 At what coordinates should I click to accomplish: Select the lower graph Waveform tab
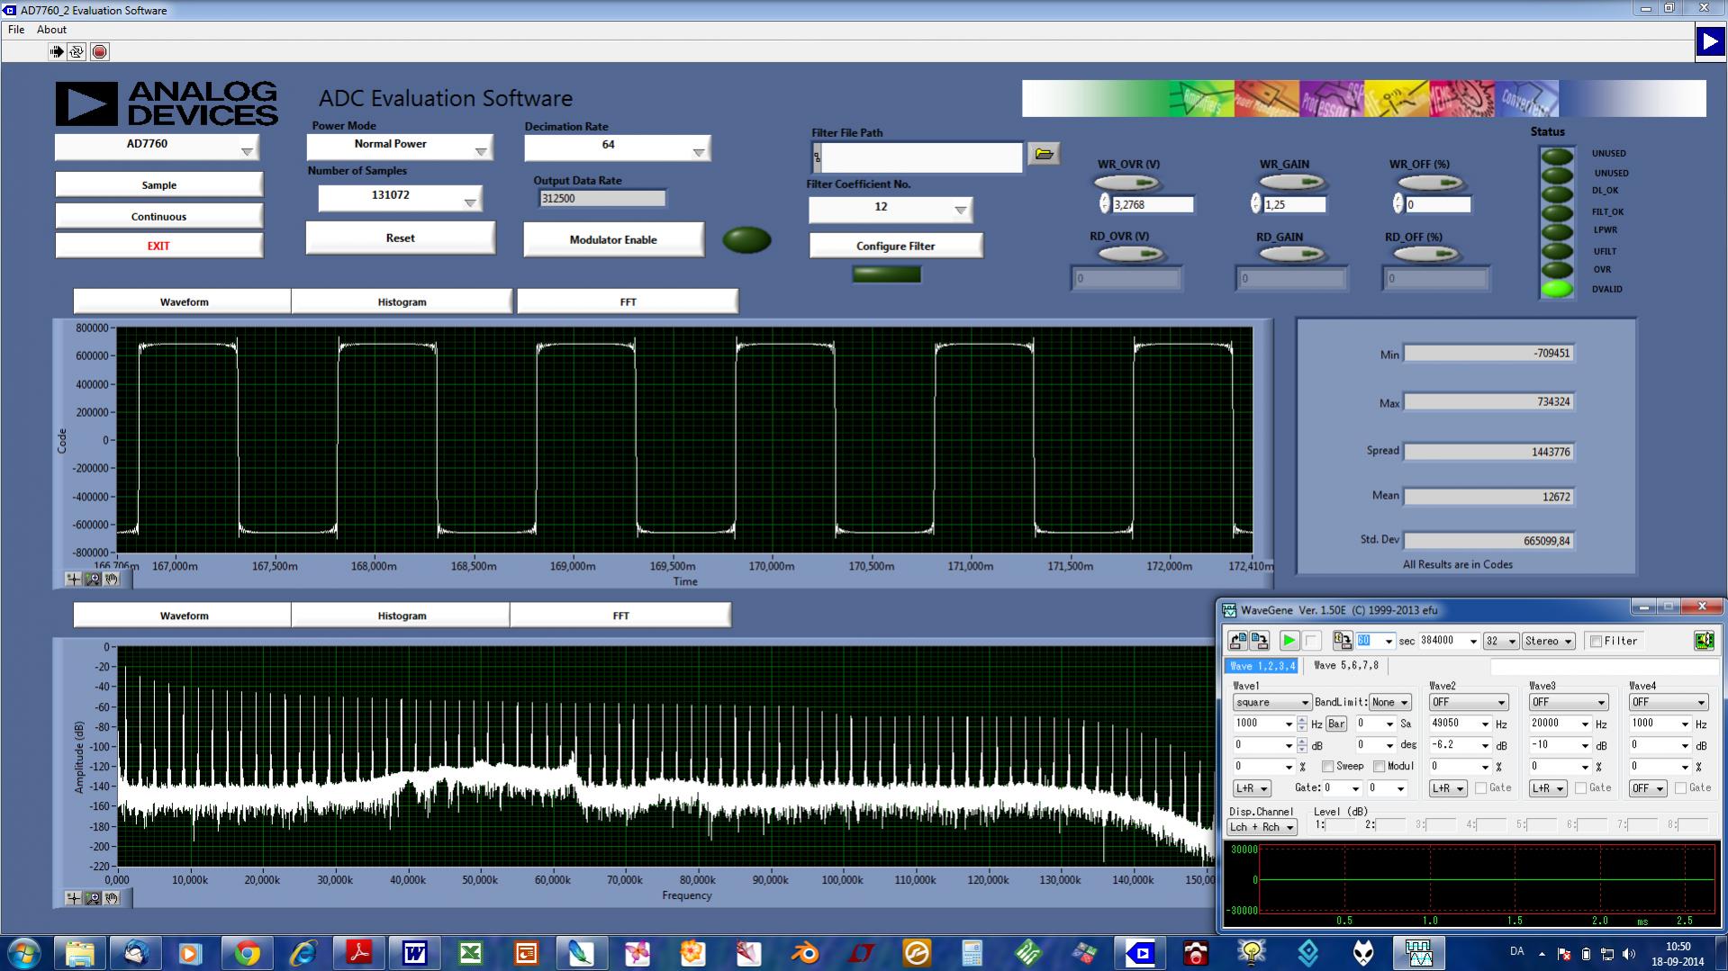click(x=184, y=616)
